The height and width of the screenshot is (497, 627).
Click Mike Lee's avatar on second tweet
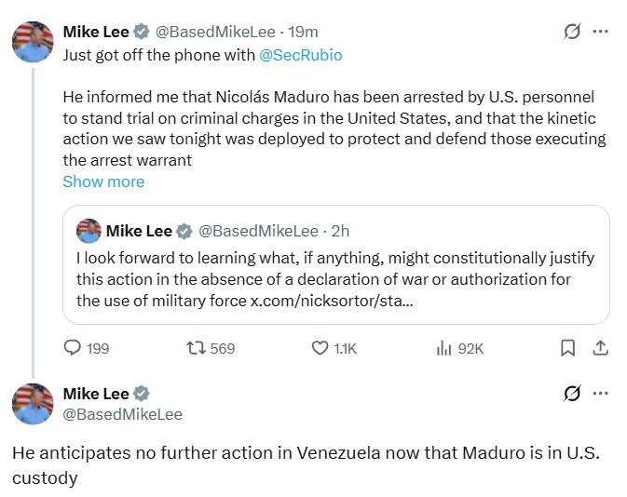(x=33, y=404)
